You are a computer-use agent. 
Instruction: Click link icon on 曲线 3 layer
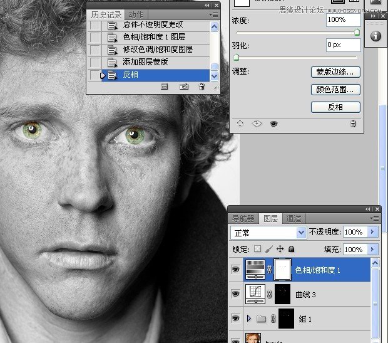pyautogui.click(x=270, y=294)
